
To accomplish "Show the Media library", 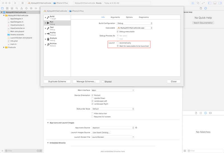I will 210,113.
